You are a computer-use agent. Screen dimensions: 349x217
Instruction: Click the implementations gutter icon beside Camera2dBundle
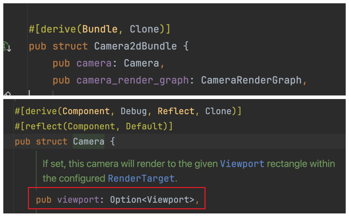pos(7,46)
